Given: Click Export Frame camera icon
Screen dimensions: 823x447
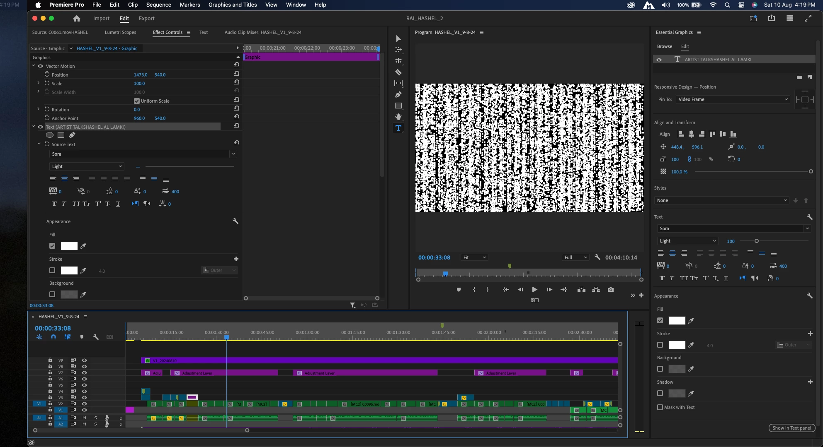Looking at the screenshot, I should (610, 290).
